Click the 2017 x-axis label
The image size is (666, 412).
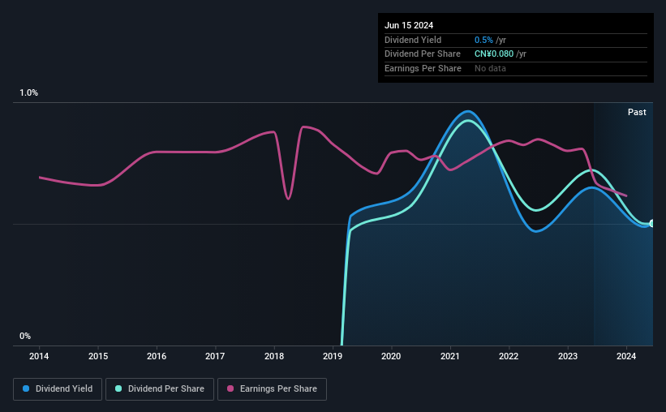215,356
